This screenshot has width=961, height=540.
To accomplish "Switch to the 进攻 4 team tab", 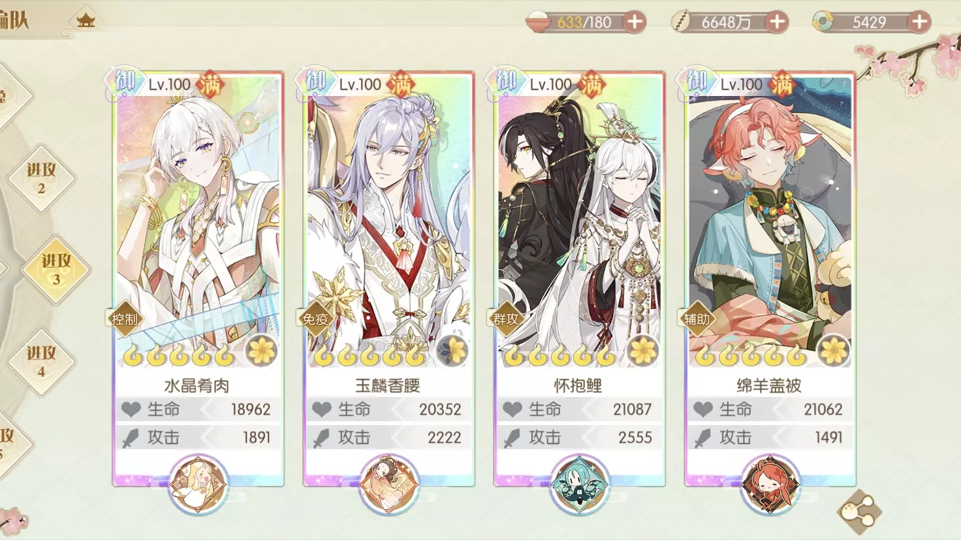I will [41, 362].
